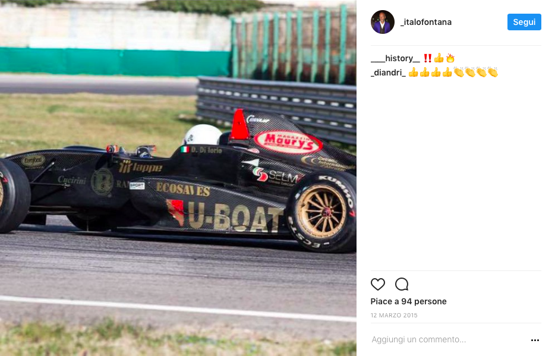Open the ___history__ commenter profile
Screen dimensions: 555x356
395,58
